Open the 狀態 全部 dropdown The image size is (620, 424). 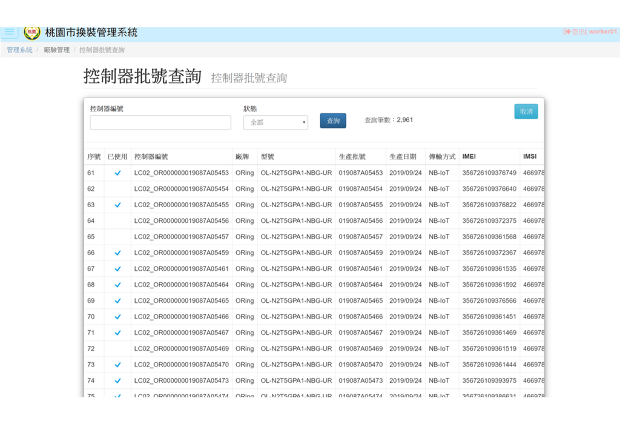coord(275,122)
